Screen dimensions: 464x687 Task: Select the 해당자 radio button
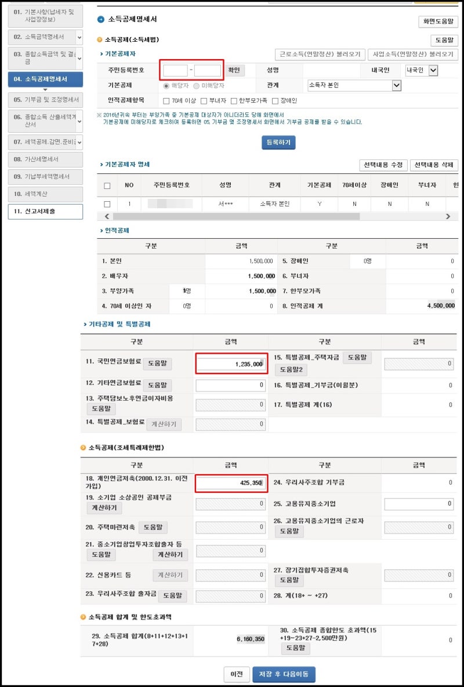[166, 86]
